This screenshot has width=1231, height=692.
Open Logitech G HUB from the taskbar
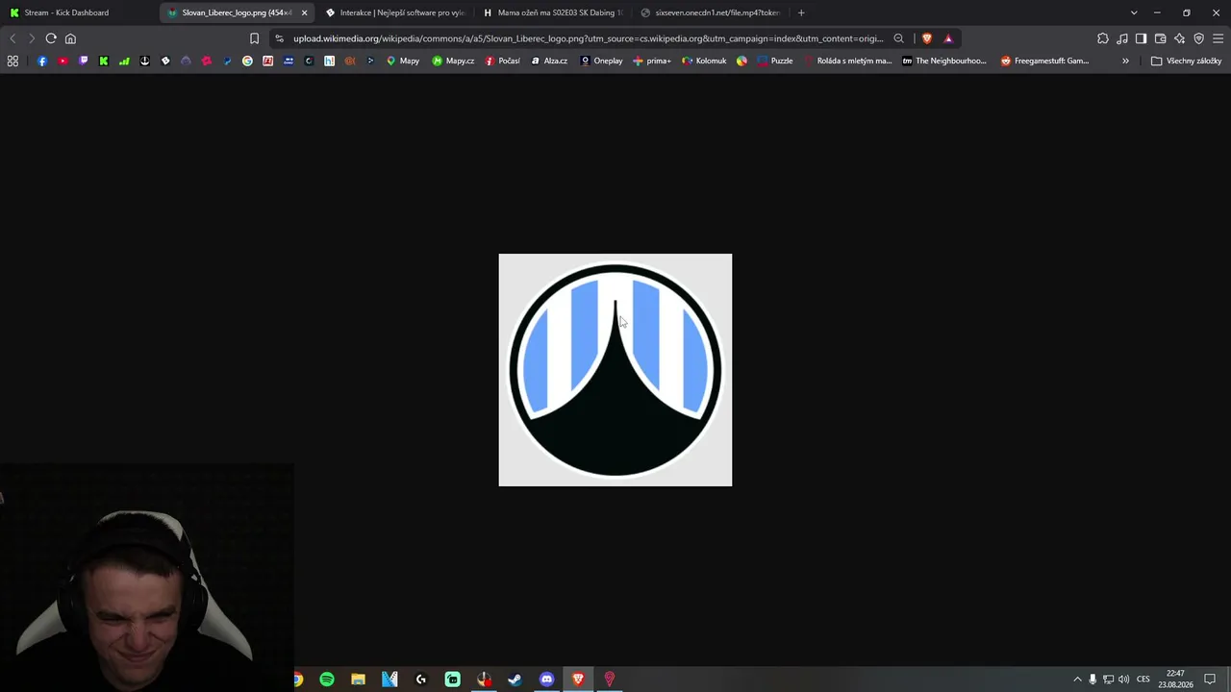click(x=420, y=680)
